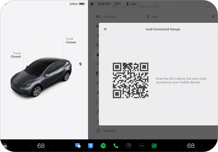This screenshot has height=152, width=218.
Task: Tap the 12:30 PM clock
Action: pyautogui.click(x=104, y=4)
